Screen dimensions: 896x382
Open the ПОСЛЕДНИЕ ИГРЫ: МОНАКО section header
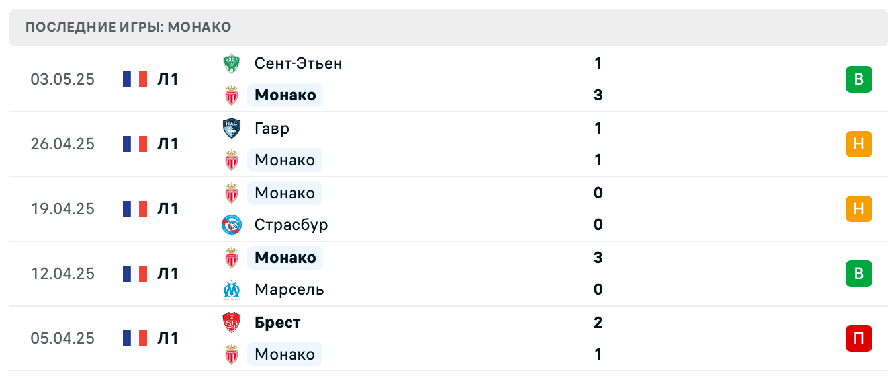pyautogui.click(x=127, y=27)
